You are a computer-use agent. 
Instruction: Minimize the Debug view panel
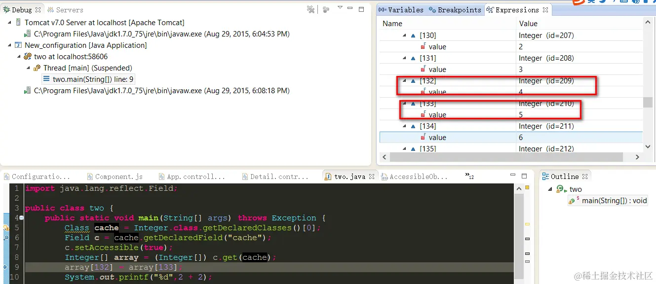350,8
